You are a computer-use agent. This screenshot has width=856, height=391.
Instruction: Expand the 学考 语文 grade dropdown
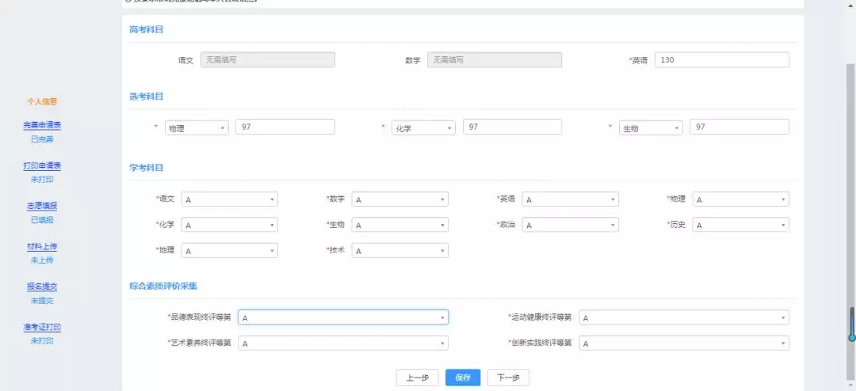click(229, 199)
